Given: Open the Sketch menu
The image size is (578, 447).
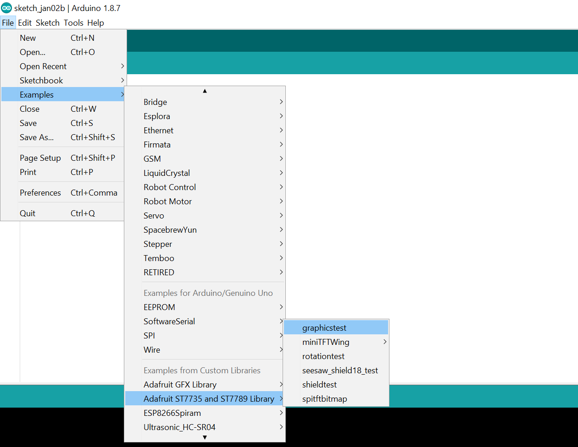Looking at the screenshot, I should pos(48,23).
